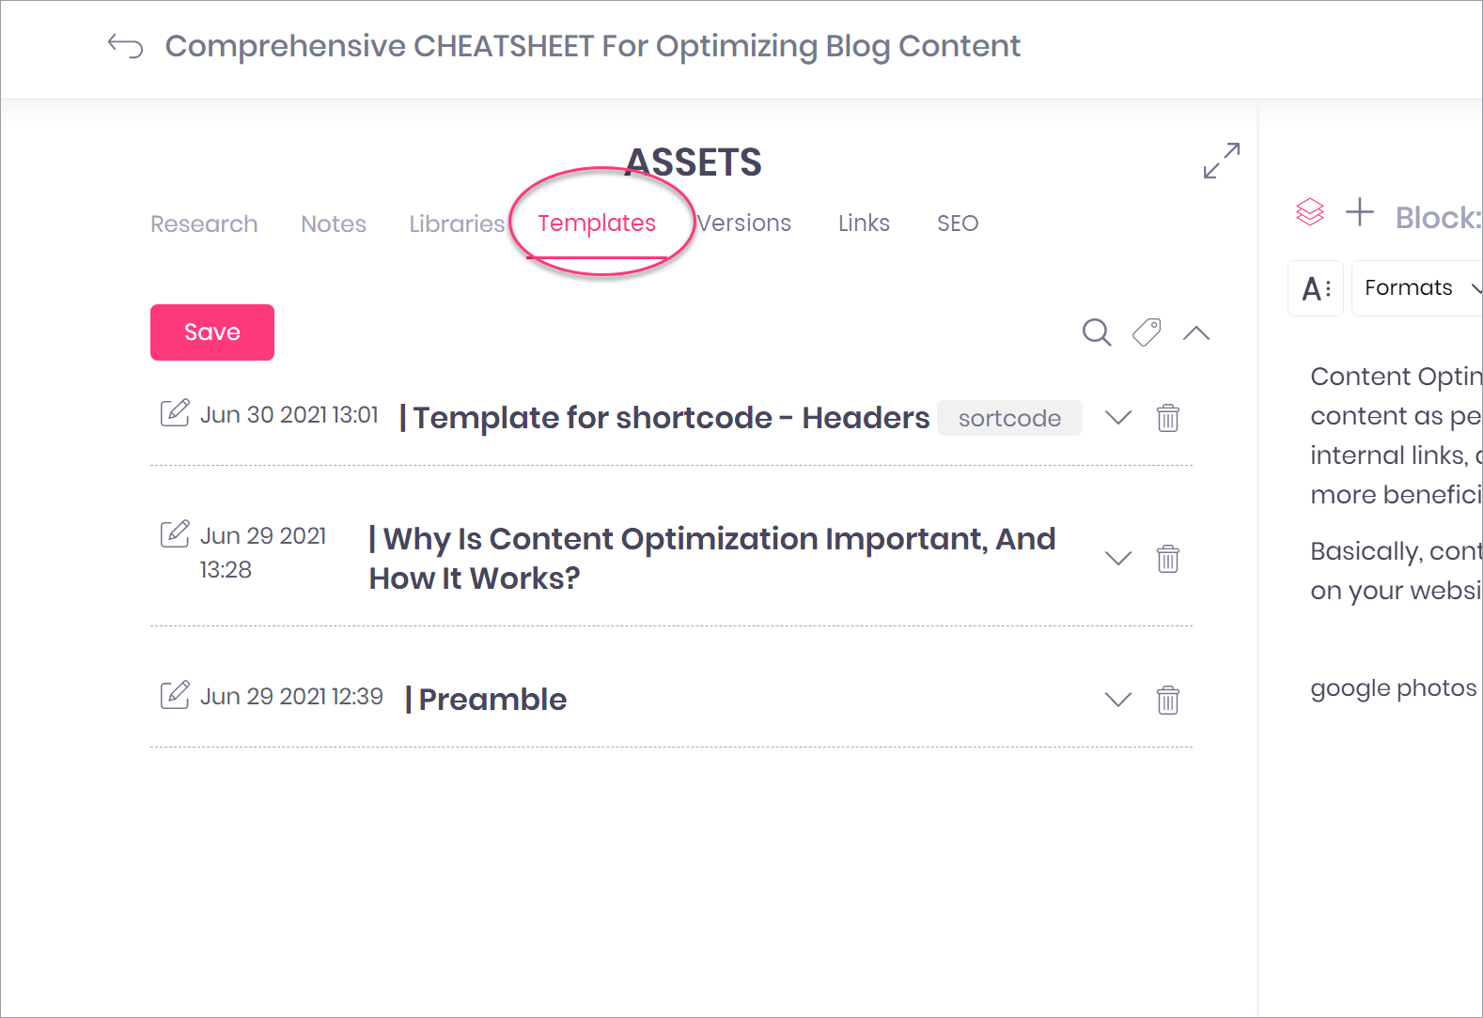Viewport: 1483px width, 1018px height.
Task: Click the back arrow beside the title
Action: (125, 46)
